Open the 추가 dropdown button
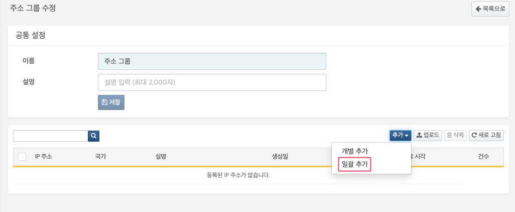The width and height of the screenshot is (515, 212). (400, 135)
